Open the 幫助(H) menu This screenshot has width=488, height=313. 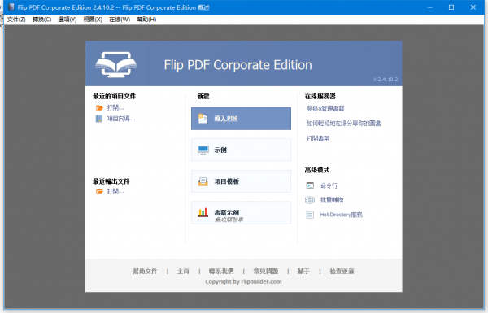[x=146, y=20]
